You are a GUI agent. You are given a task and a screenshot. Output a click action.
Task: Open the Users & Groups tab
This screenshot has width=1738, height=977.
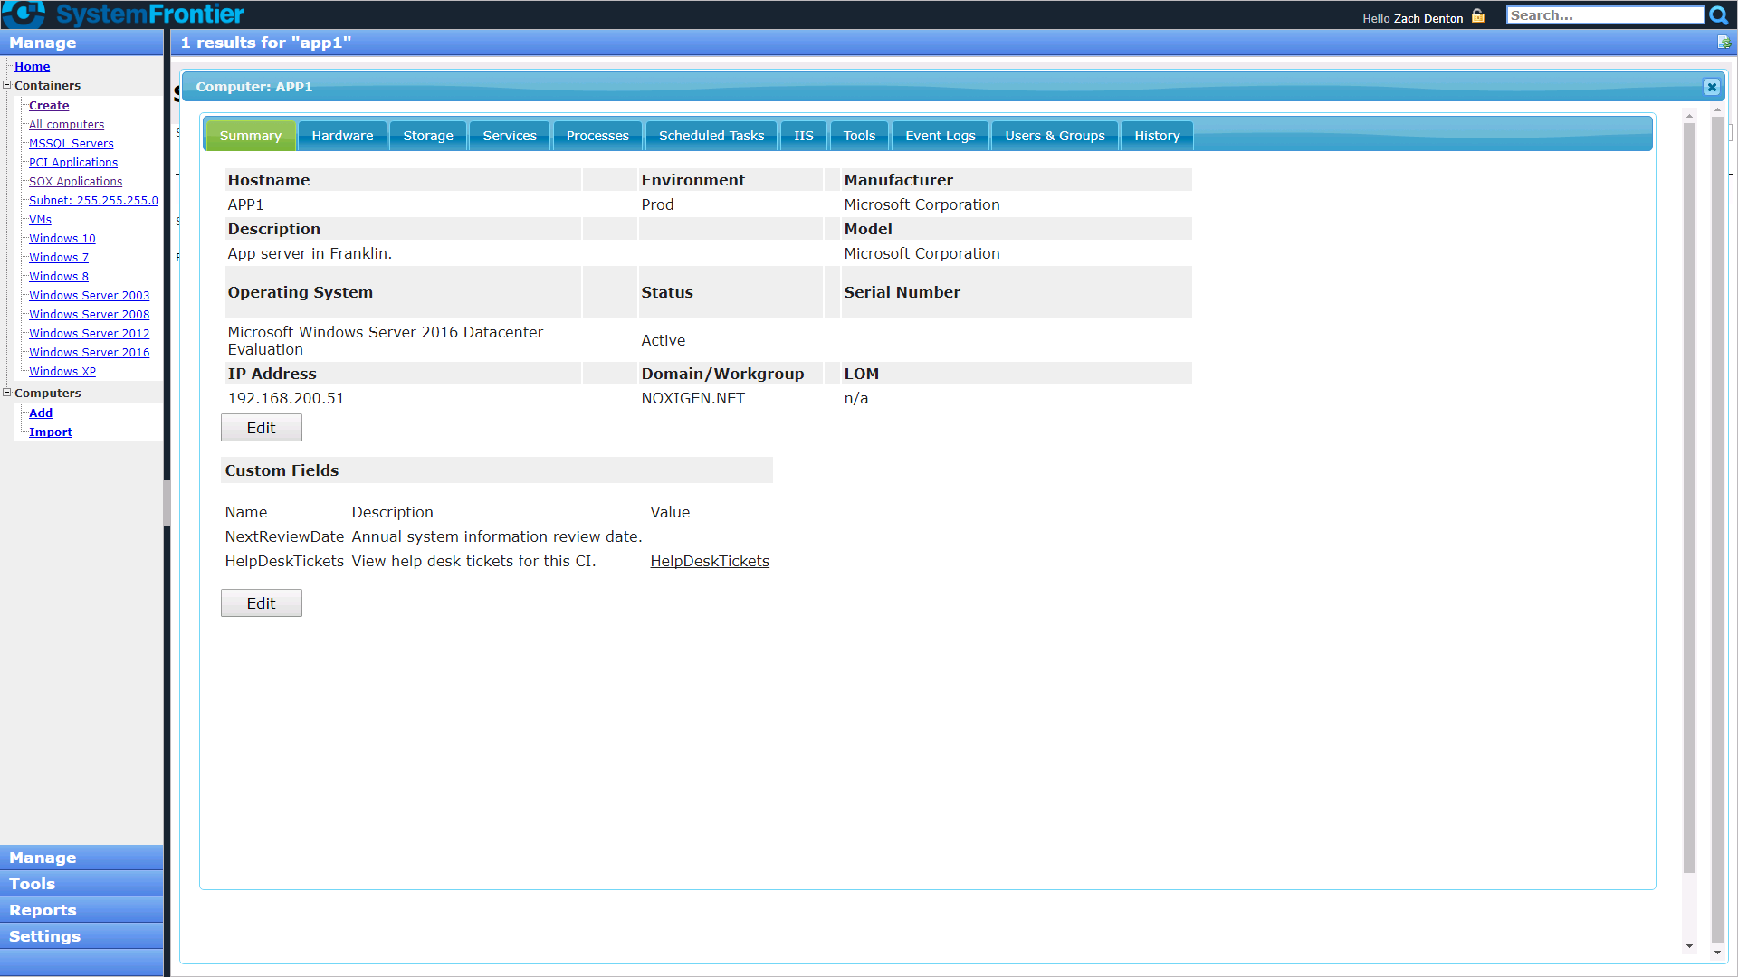point(1055,136)
